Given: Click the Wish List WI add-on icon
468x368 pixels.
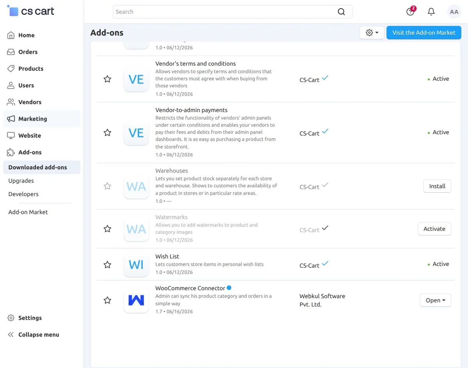Looking at the screenshot, I should pos(136,265).
